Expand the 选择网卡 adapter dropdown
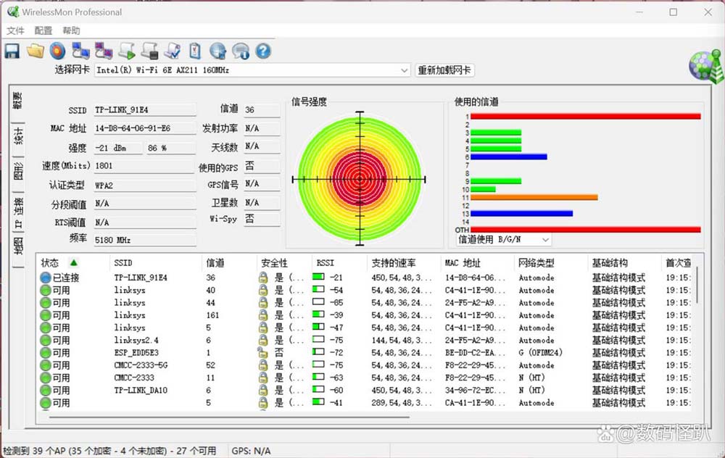The image size is (725, 458). [x=405, y=70]
